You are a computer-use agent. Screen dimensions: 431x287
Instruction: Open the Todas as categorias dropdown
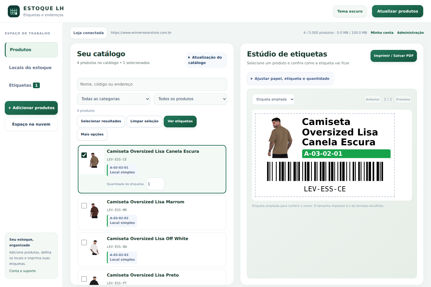[x=113, y=99]
